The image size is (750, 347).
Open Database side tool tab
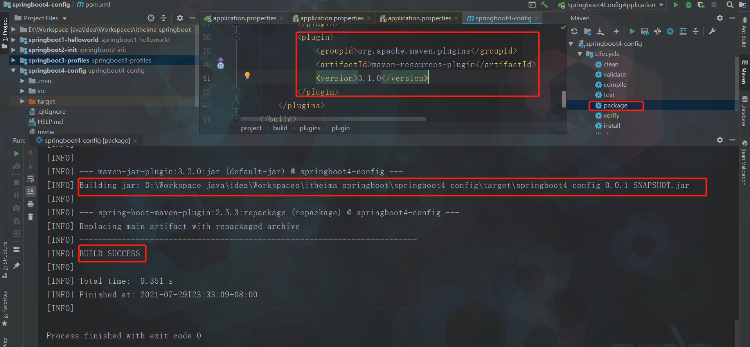point(744,111)
